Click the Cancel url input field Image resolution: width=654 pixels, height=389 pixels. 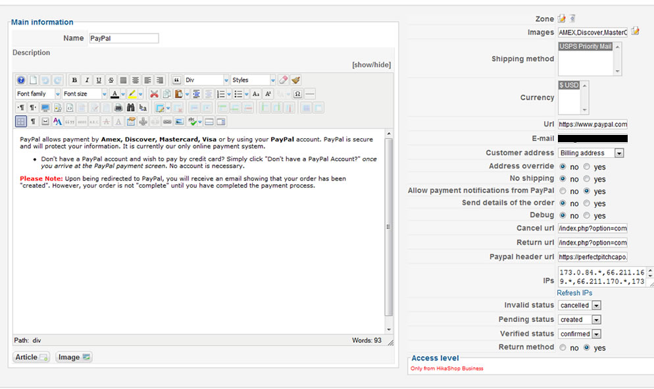click(593, 228)
